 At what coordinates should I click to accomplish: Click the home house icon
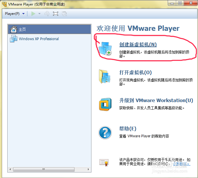click(x=13, y=29)
